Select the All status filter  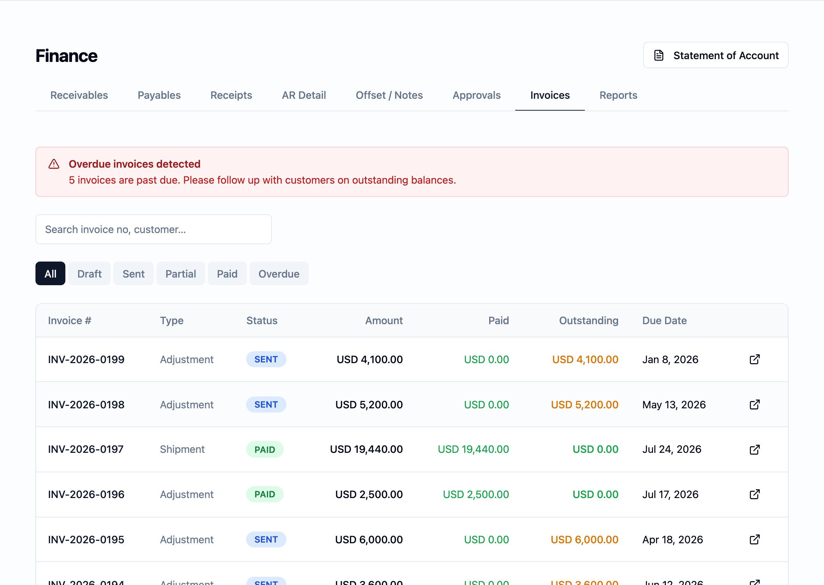tap(50, 273)
